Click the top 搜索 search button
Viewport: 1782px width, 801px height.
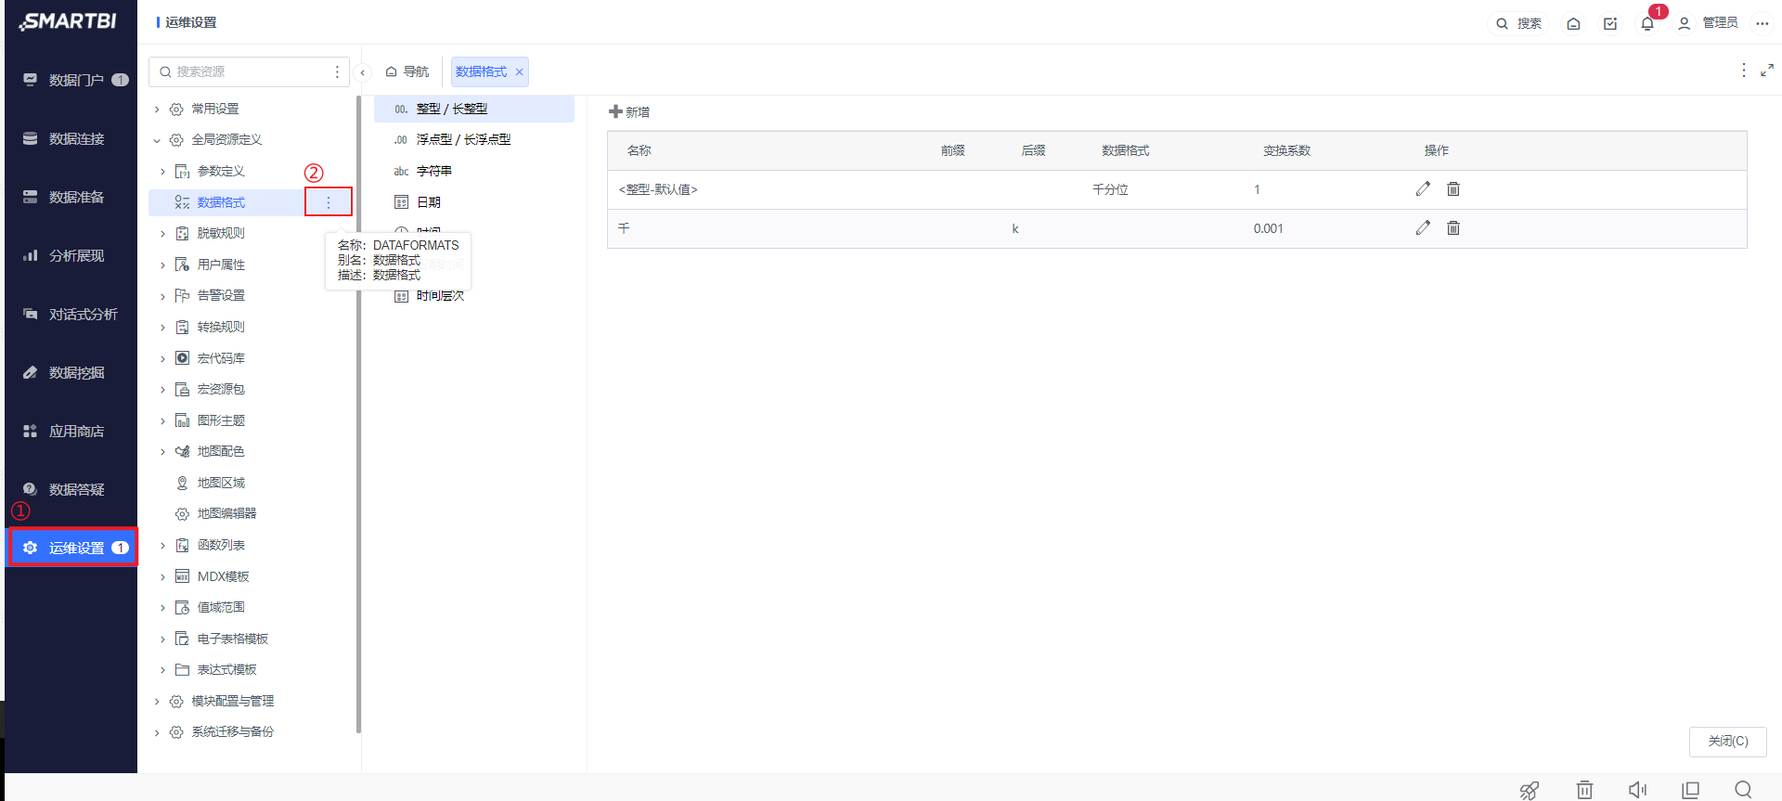tap(1519, 23)
